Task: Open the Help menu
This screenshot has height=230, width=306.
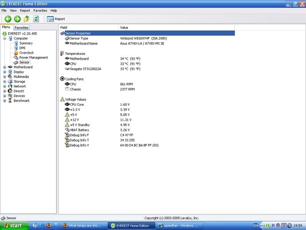Action: [x=54, y=11]
